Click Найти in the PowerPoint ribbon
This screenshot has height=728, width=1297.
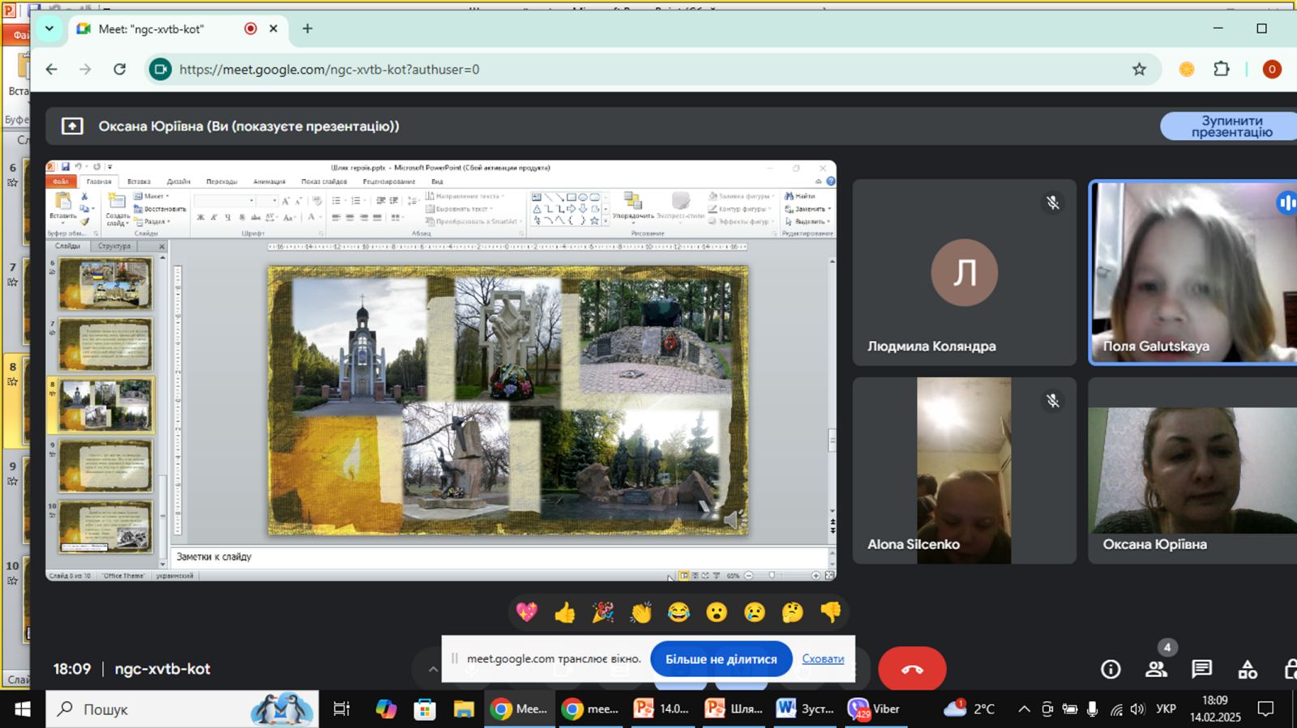click(x=800, y=196)
